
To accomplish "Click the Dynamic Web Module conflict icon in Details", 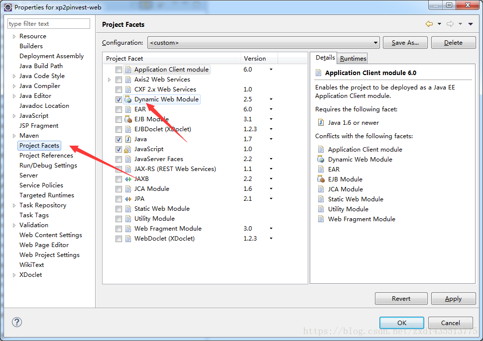I will tap(321, 159).
